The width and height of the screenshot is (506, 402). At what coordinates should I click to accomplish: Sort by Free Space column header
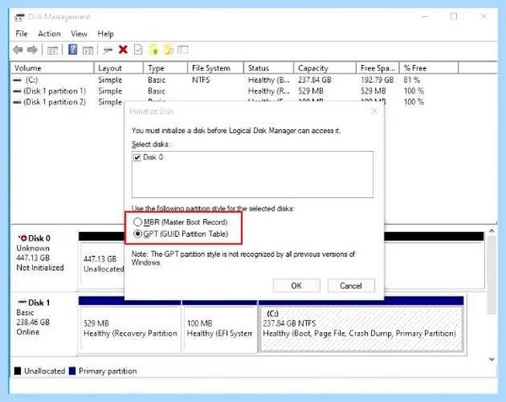pos(378,68)
